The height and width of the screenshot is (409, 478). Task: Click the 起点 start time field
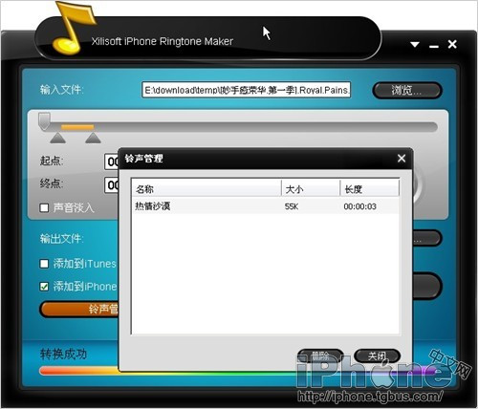[x=111, y=161]
